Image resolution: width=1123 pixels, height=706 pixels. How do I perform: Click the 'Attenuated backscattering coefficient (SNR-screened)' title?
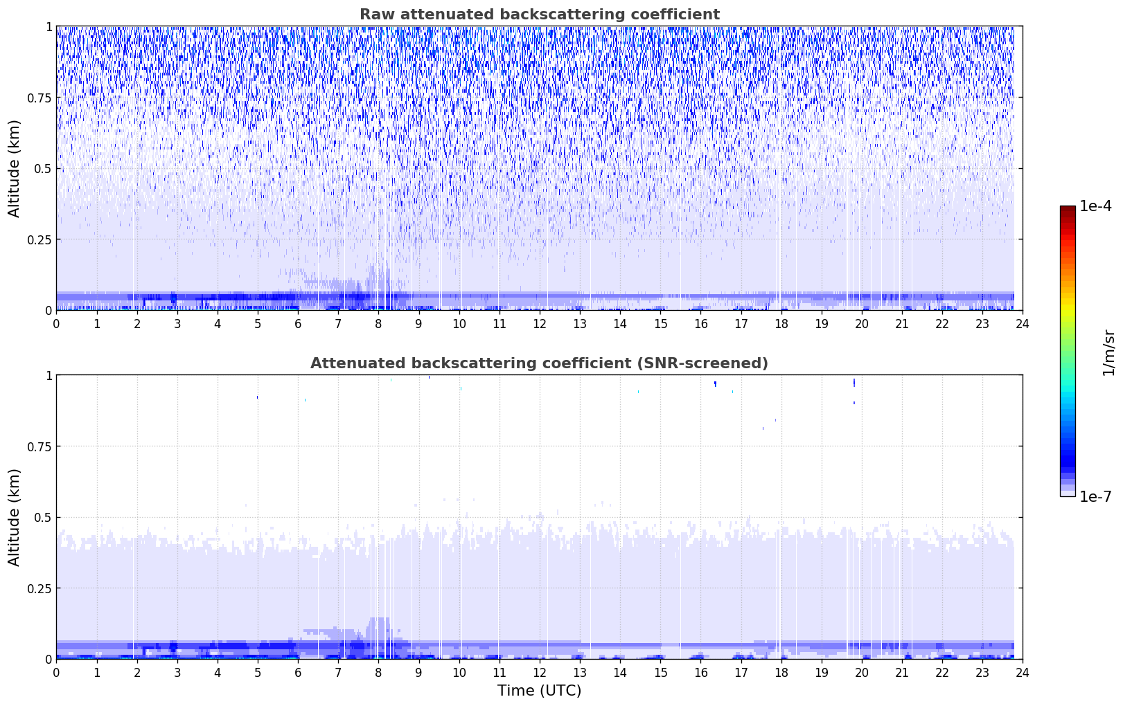pyautogui.click(x=539, y=363)
